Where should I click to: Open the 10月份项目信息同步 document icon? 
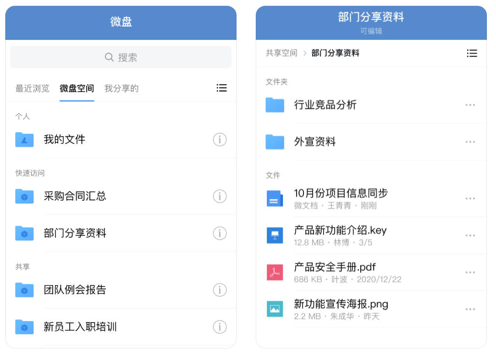[x=275, y=199]
